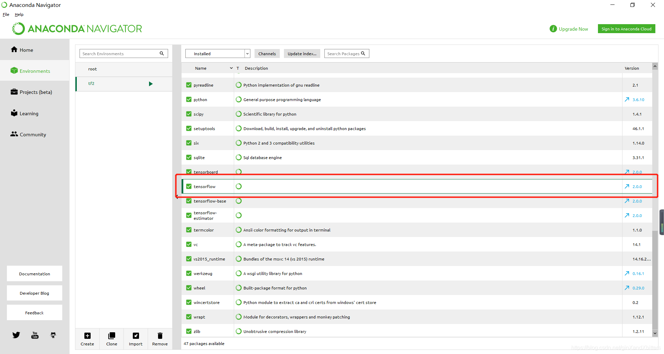664x354 pixels.
Task: Open the File menu
Action: pos(6,14)
